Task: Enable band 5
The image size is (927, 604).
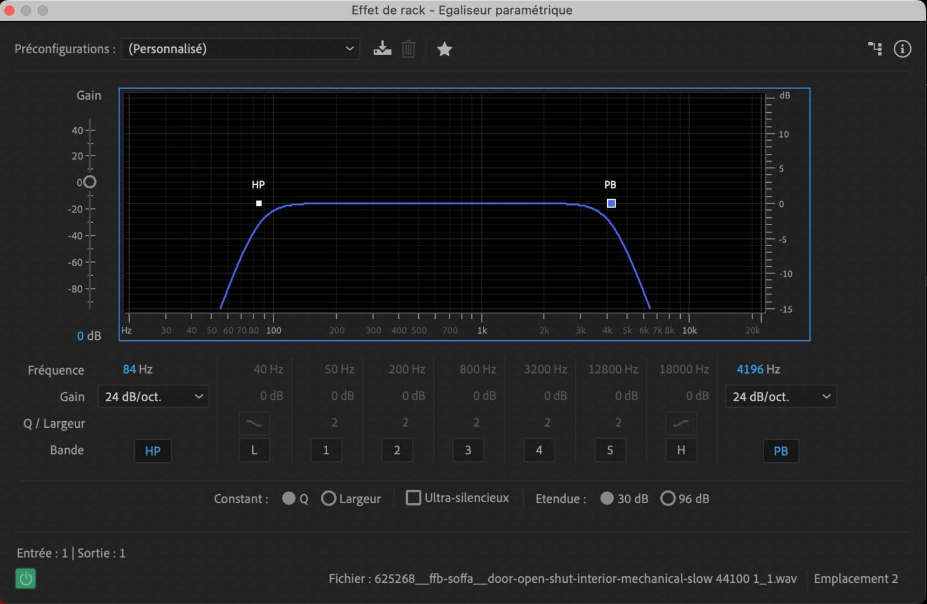Action: [x=610, y=450]
